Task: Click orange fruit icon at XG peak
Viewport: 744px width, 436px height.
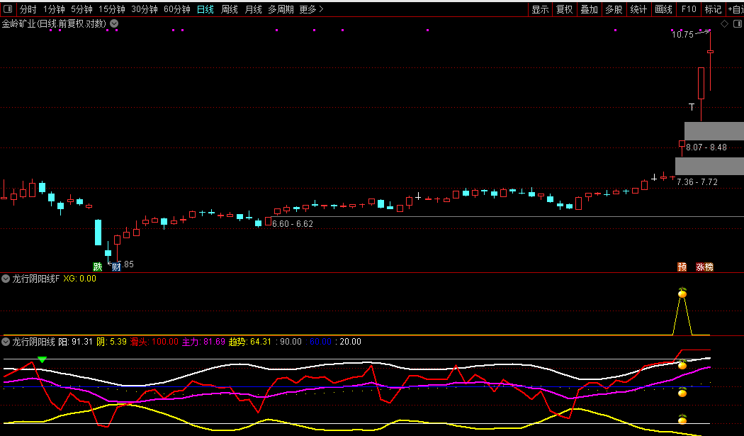Action: (x=682, y=293)
